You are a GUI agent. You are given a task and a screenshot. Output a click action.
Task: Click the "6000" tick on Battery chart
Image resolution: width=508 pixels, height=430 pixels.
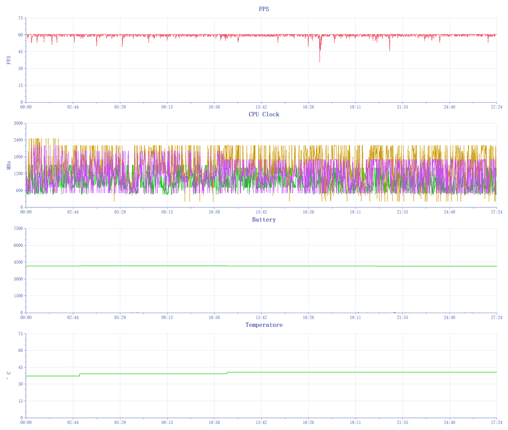(x=18, y=245)
